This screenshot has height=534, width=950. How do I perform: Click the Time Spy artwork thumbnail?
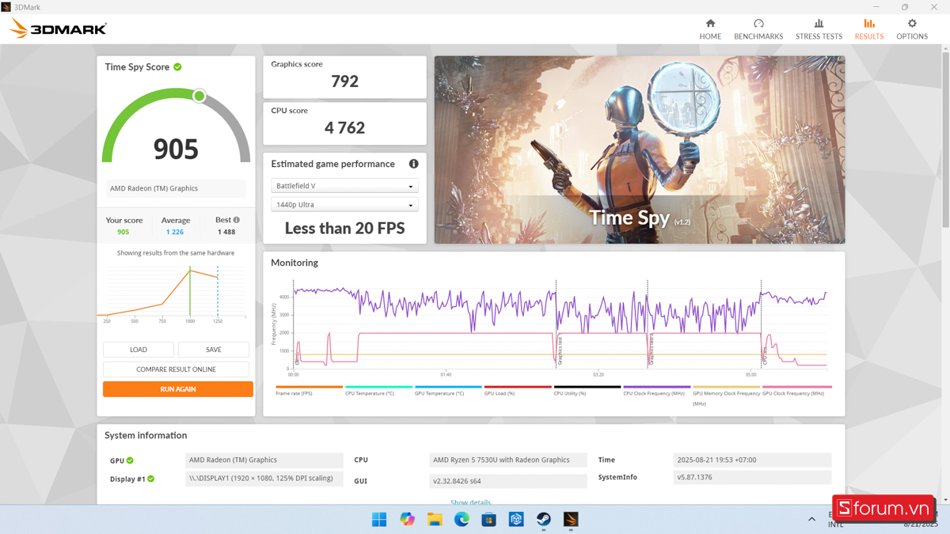tap(640, 150)
